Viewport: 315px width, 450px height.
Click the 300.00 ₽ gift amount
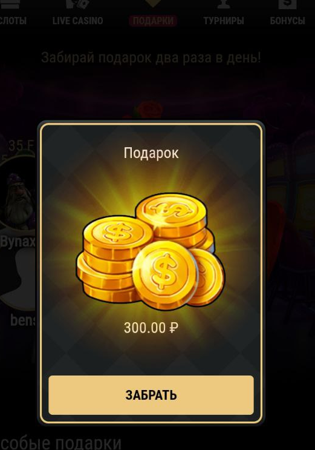(151, 328)
